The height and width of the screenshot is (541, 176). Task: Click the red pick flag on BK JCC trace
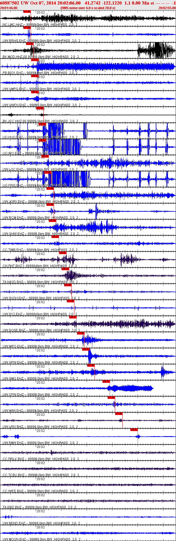tap(40, 108)
